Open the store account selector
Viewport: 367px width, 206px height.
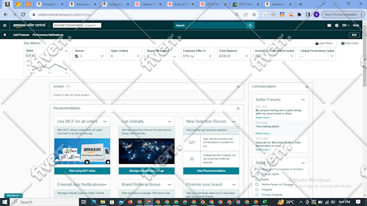(x=77, y=25)
